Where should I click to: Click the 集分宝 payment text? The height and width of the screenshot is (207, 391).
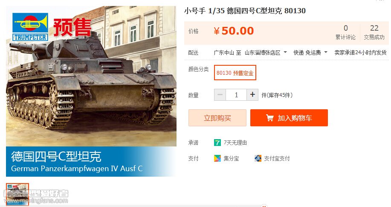click(231, 158)
